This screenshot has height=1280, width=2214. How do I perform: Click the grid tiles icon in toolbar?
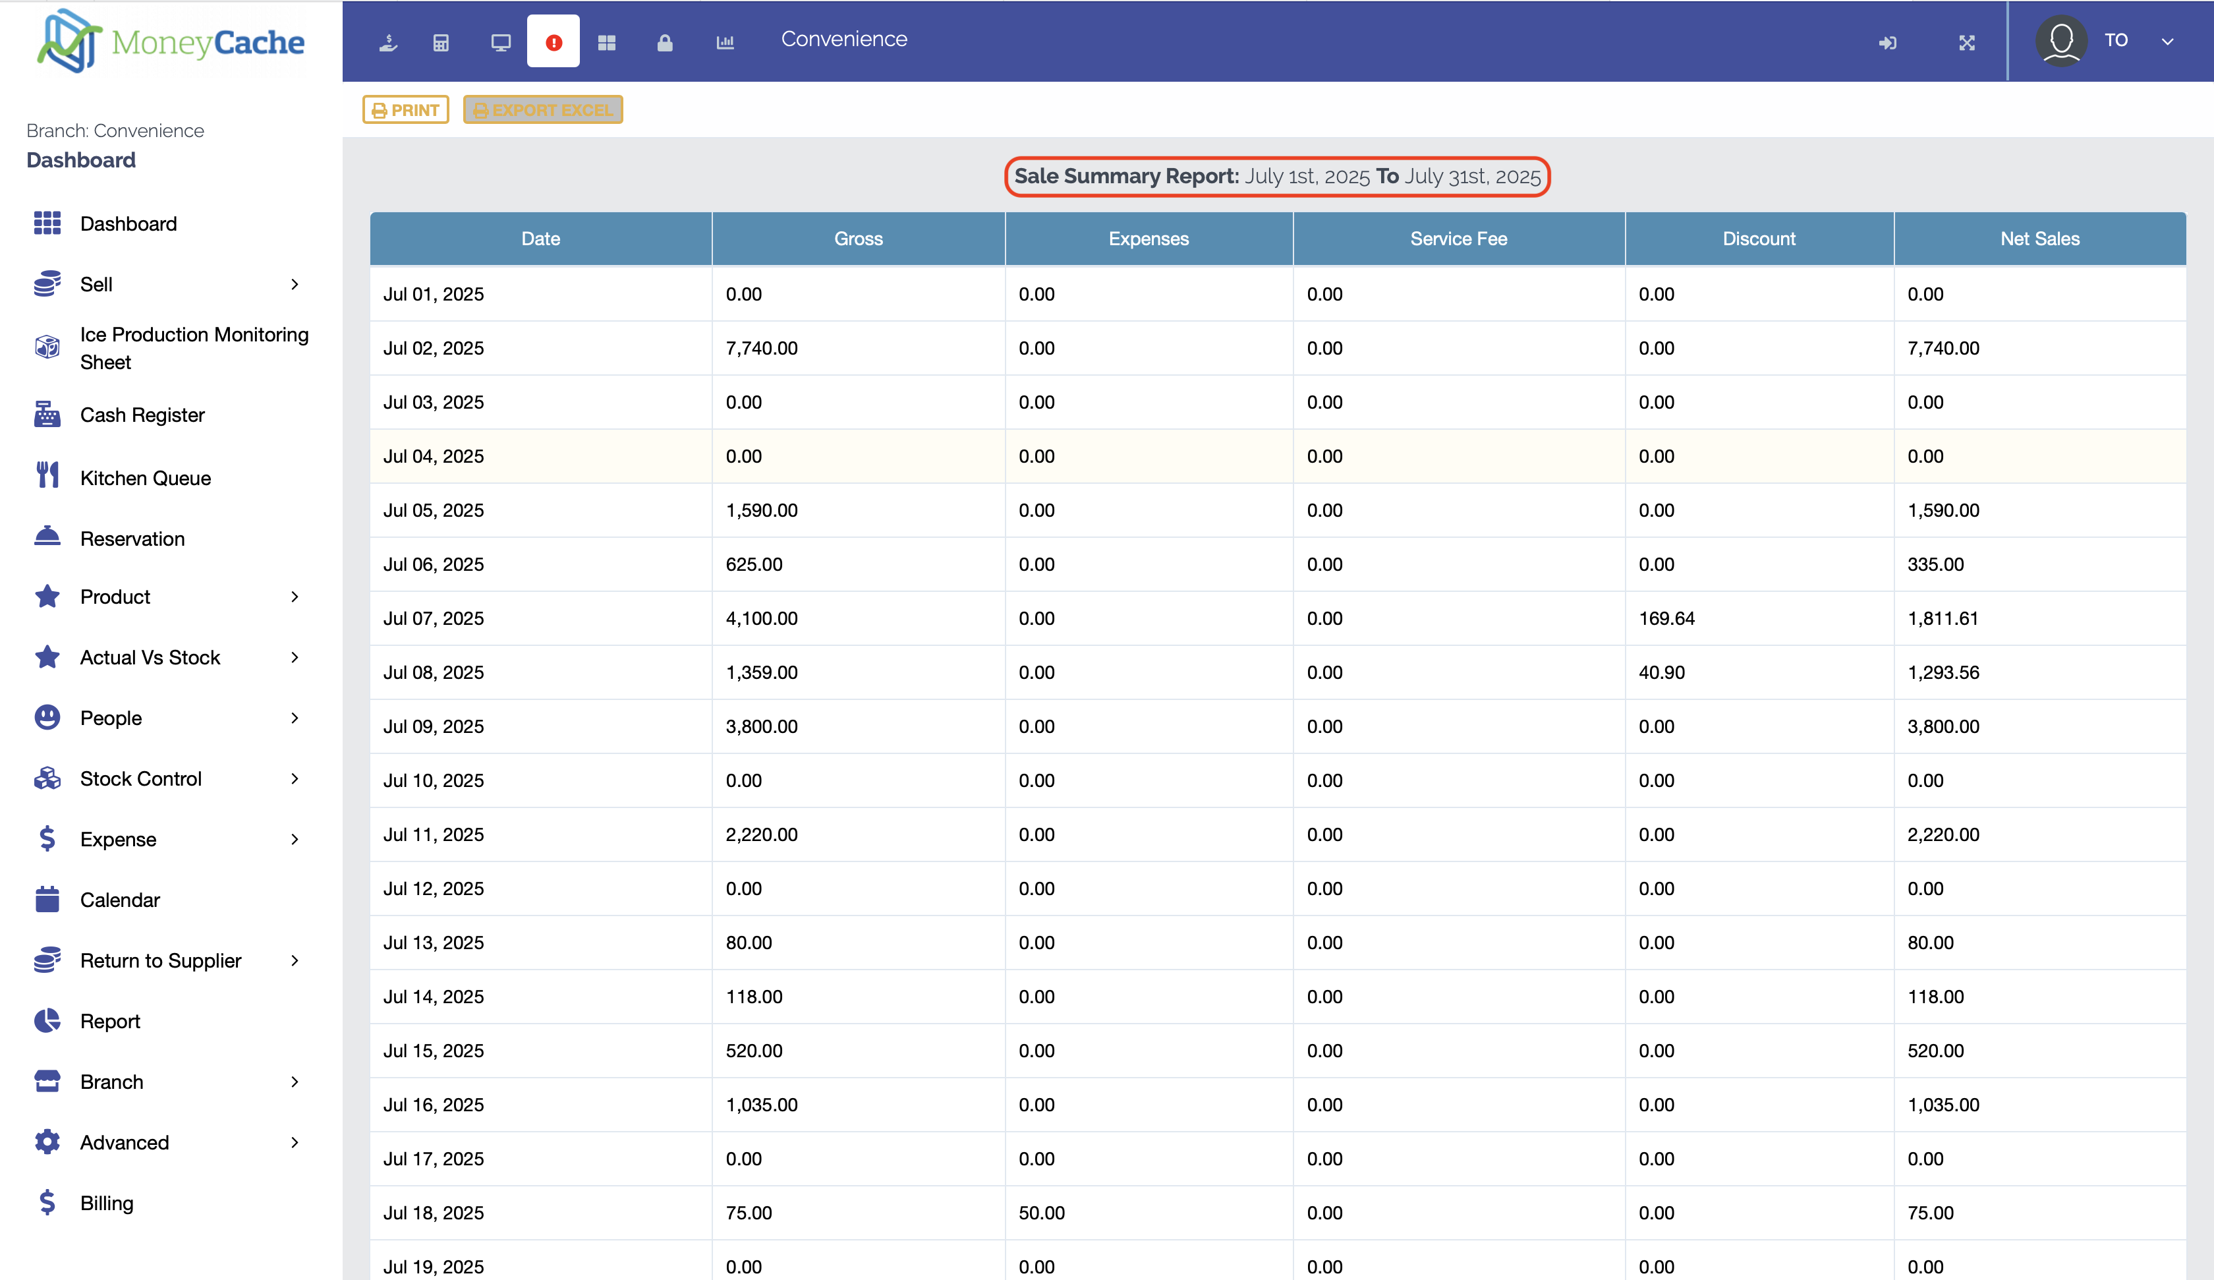[606, 42]
